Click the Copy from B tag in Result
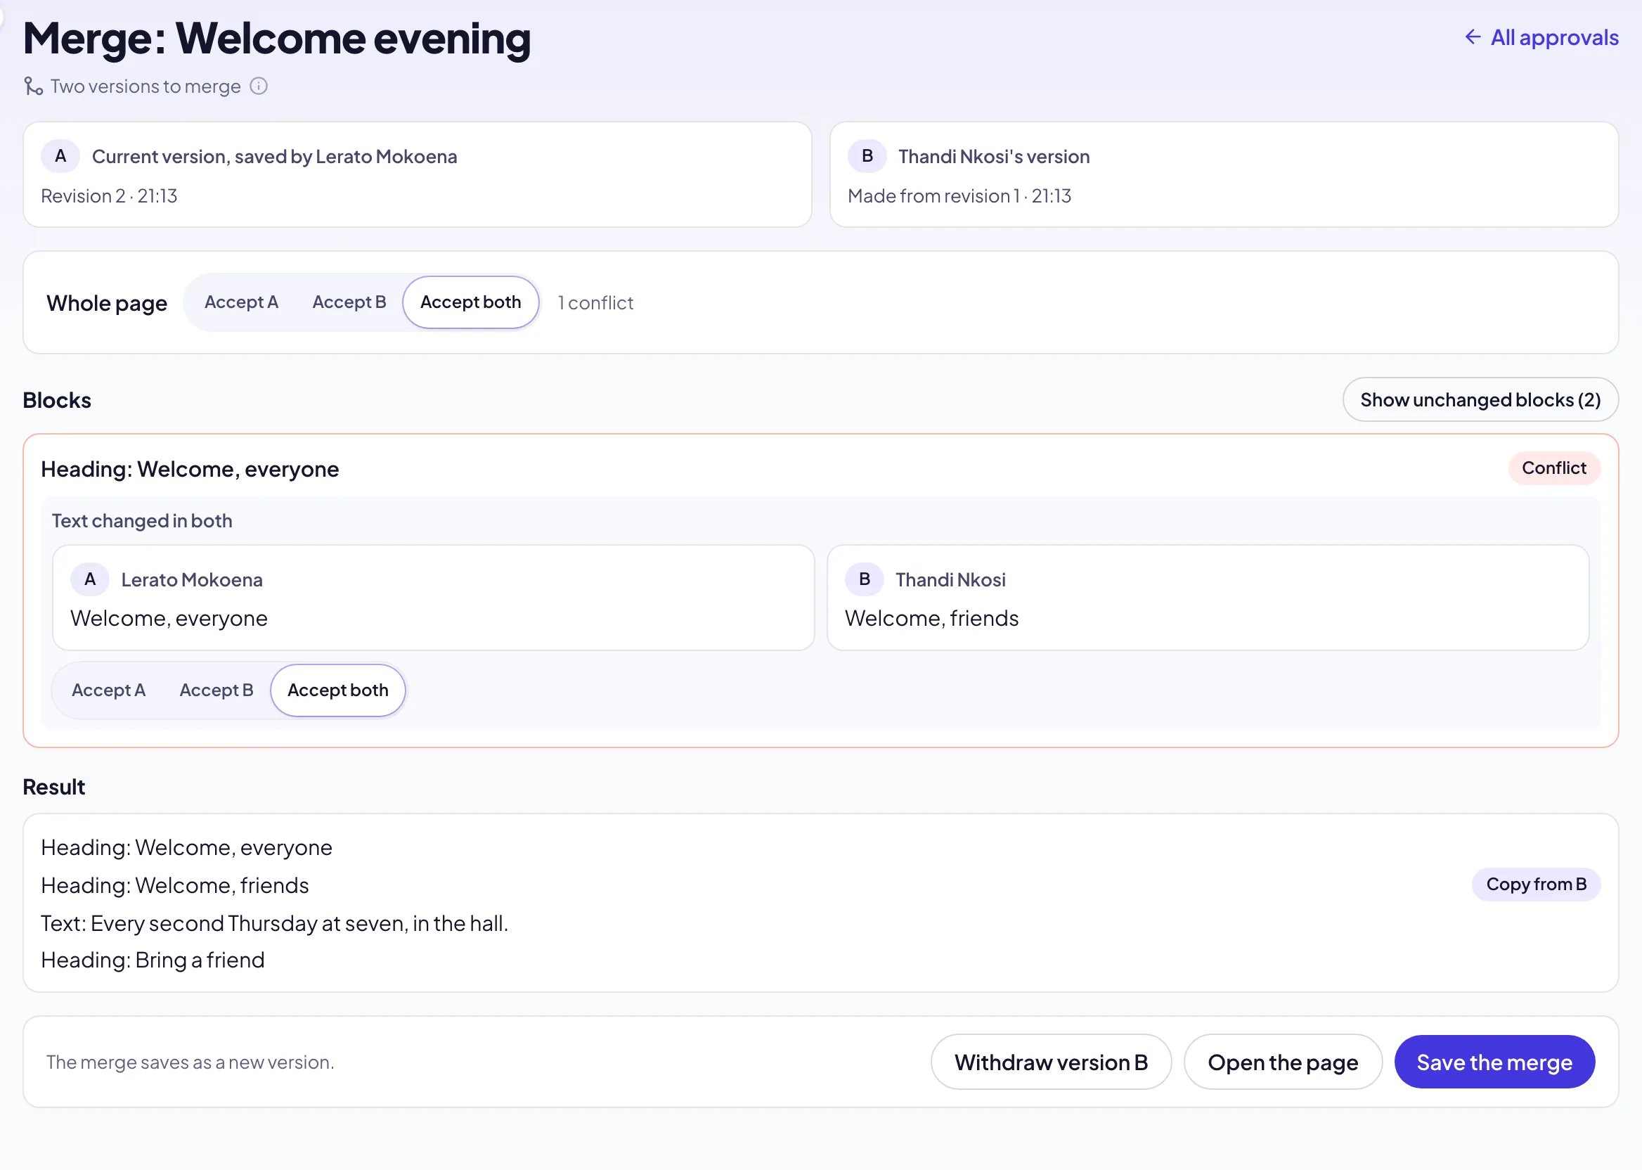Image resolution: width=1642 pixels, height=1170 pixels. click(1536, 885)
